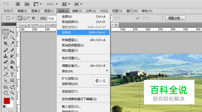202x112 pixels.
Task: Swap foreground and background colors
Action: click(12, 98)
